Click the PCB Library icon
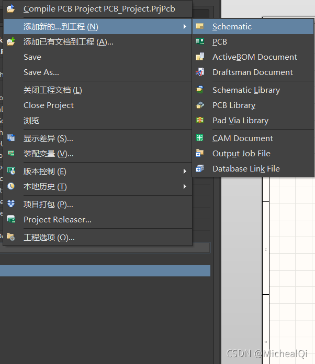The image size is (315, 364). tap(200, 105)
